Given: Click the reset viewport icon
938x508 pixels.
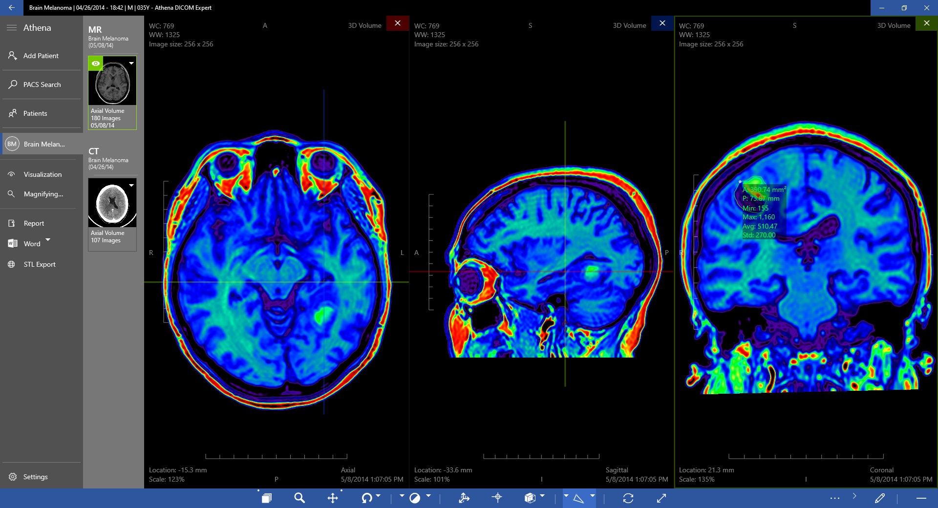Looking at the screenshot, I should pos(629,498).
